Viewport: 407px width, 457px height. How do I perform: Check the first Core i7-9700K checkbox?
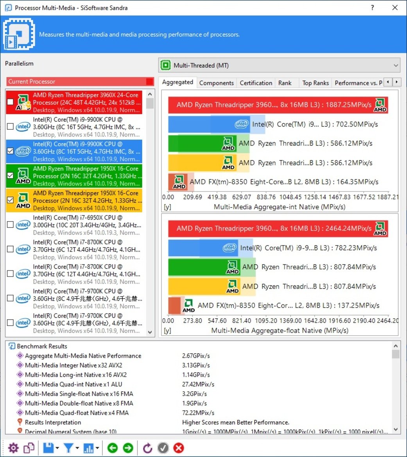click(10, 298)
